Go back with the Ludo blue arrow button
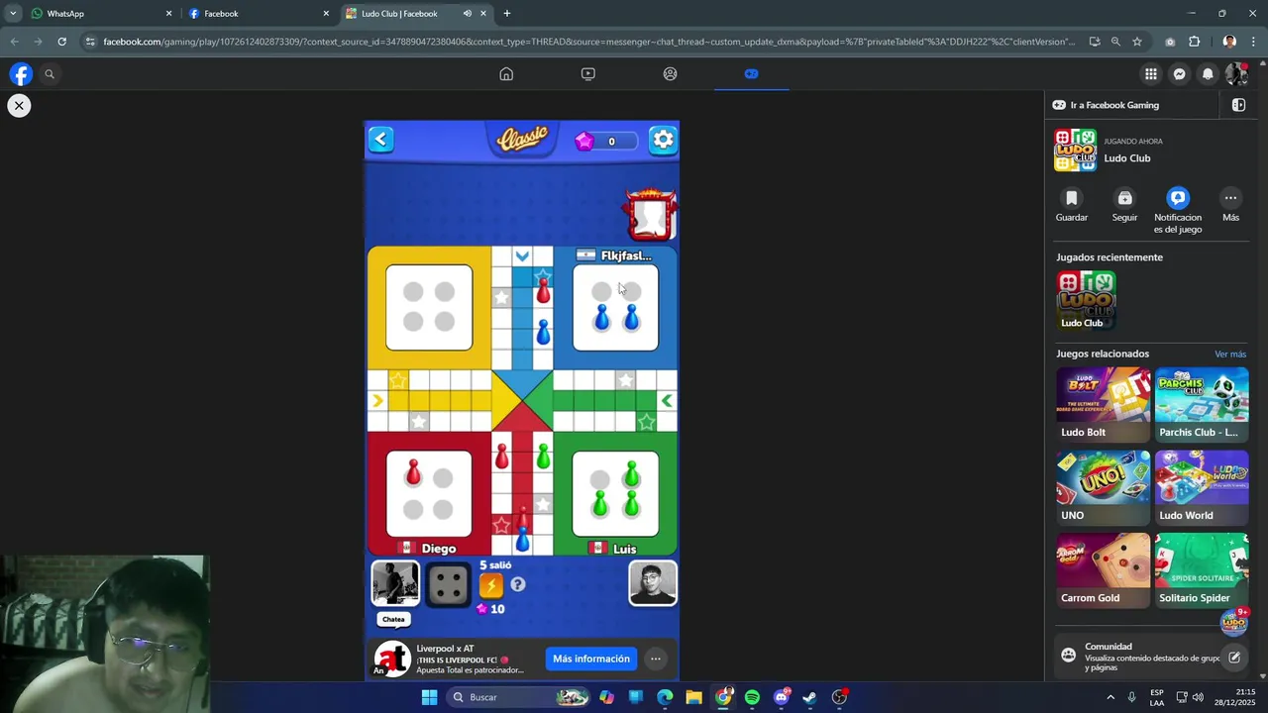Viewport: 1268px width, 713px height. [x=380, y=140]
